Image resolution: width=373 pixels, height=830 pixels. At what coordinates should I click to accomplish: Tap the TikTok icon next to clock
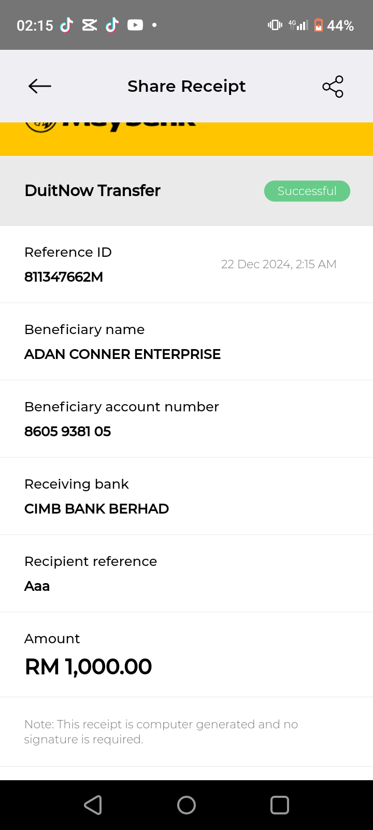(67, 25)
